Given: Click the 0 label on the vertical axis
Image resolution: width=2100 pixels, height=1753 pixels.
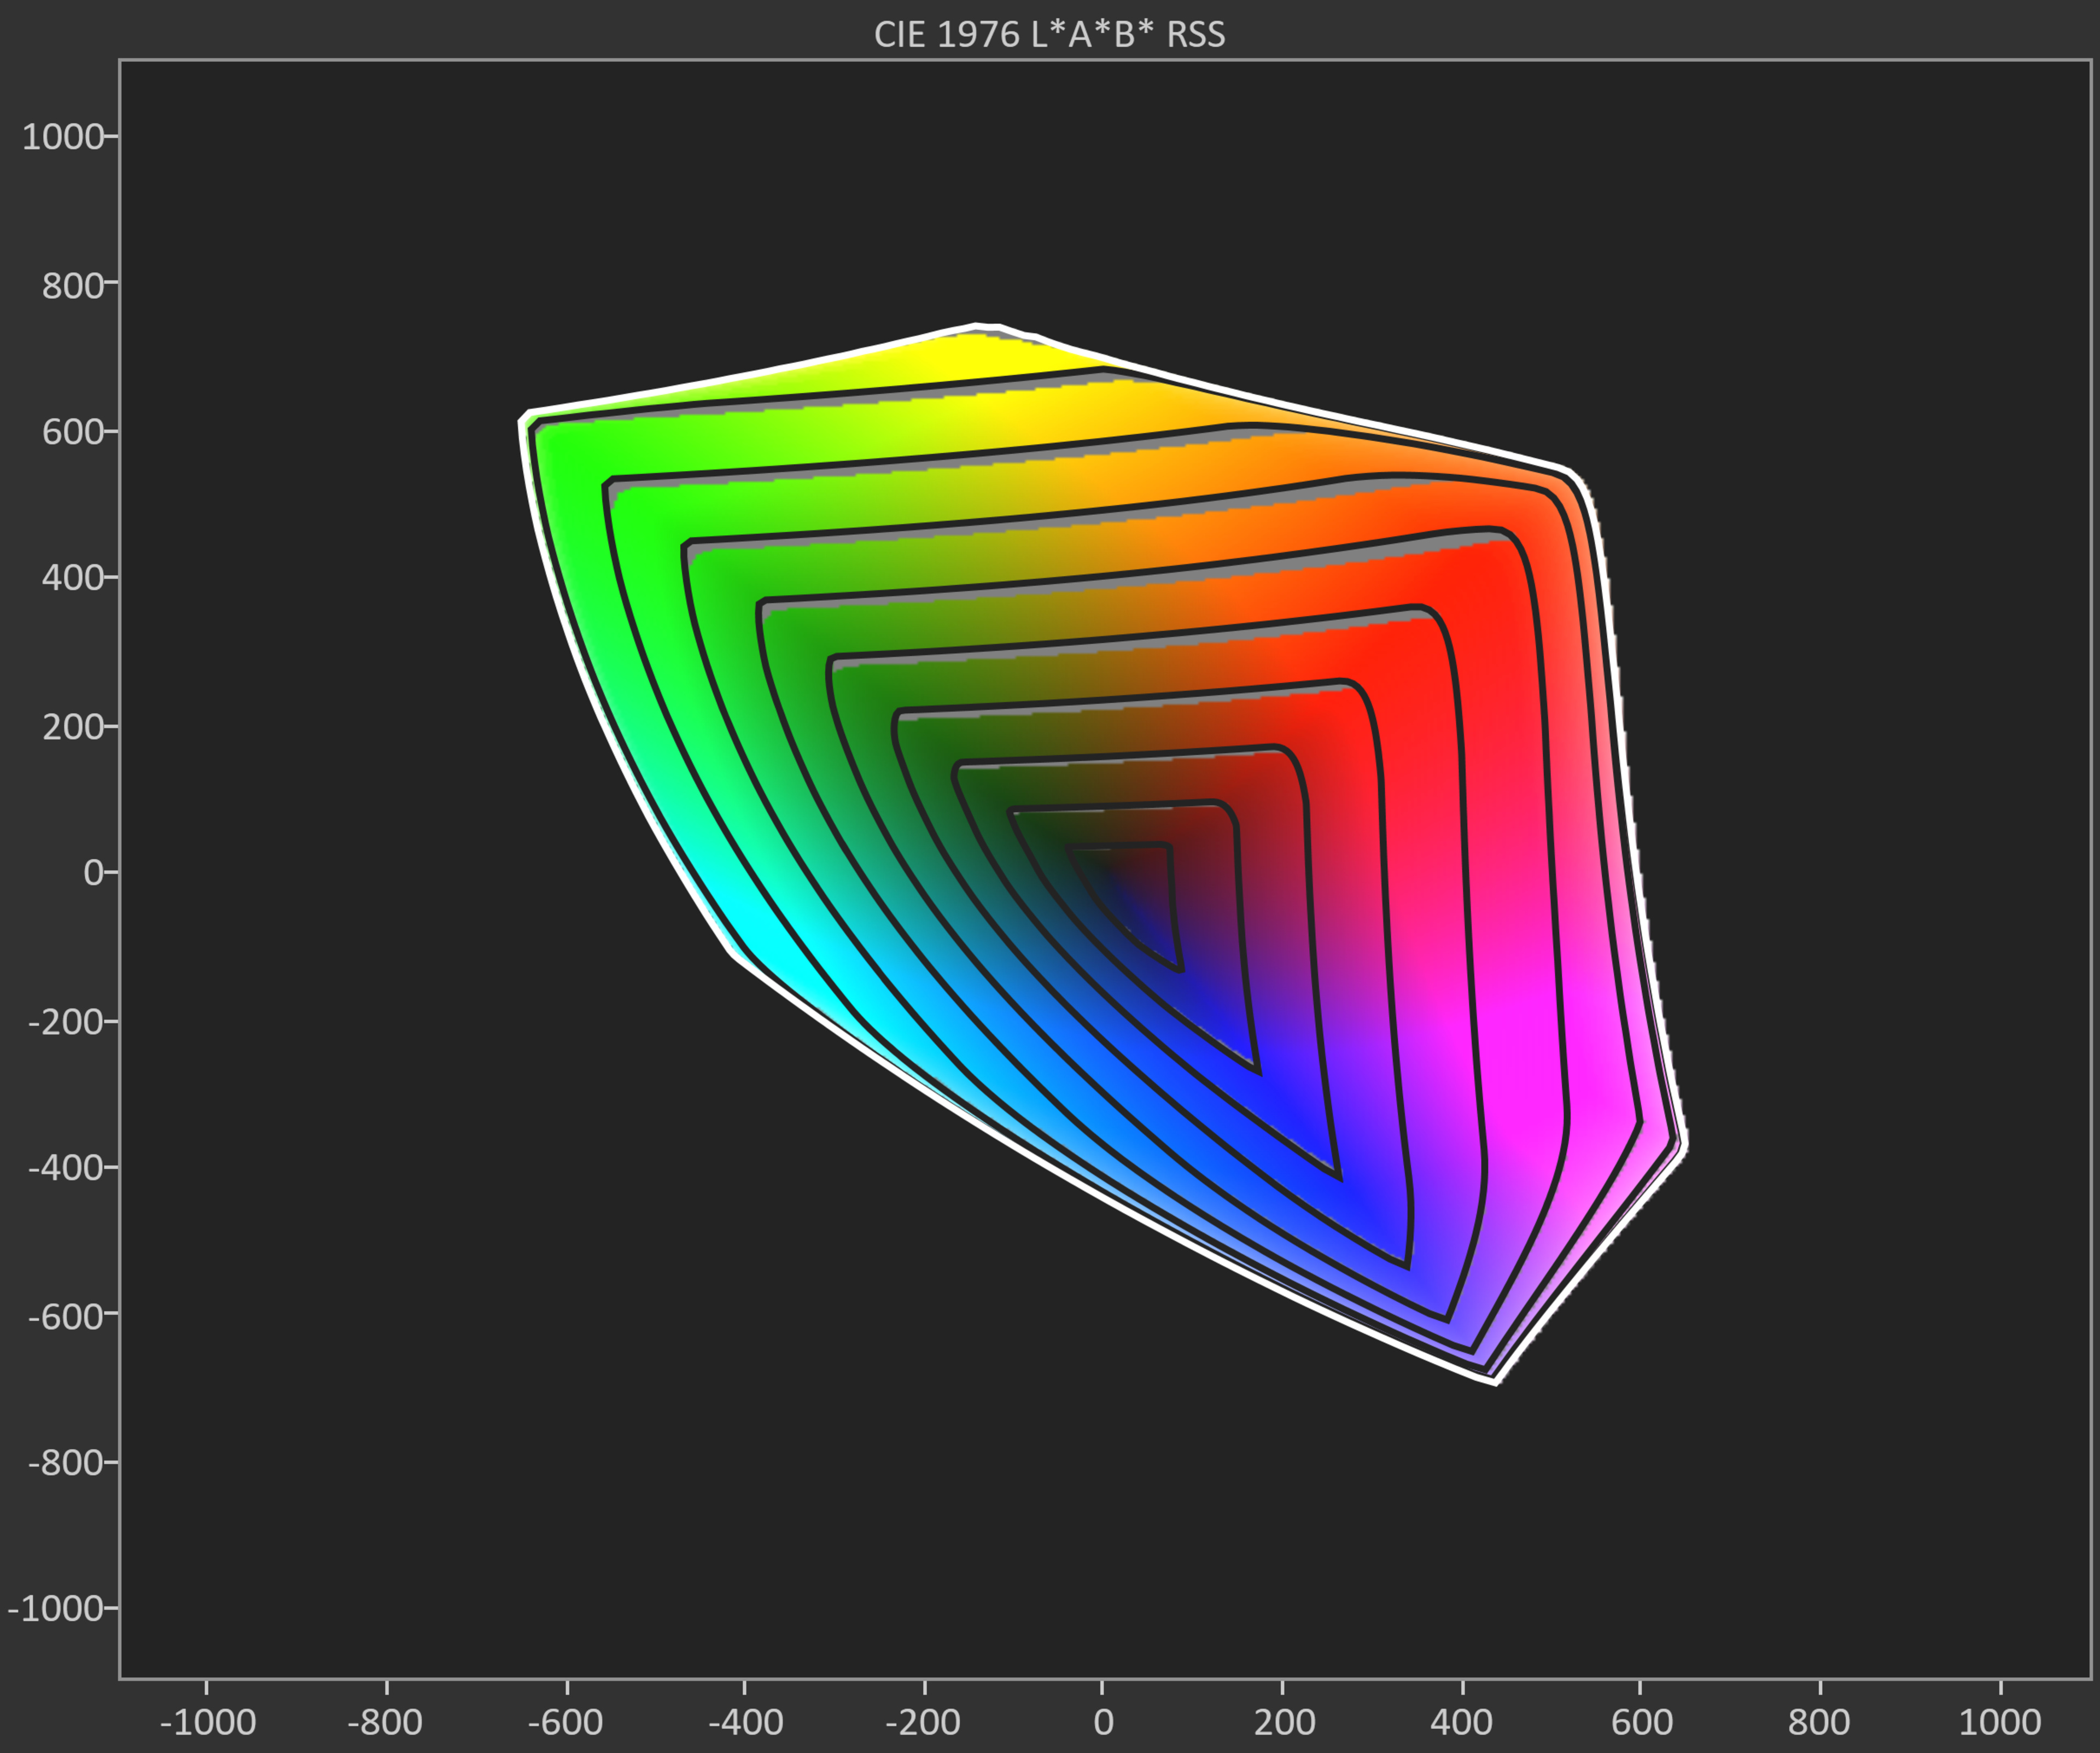Looking at the screenshot, I should (94, 873).
